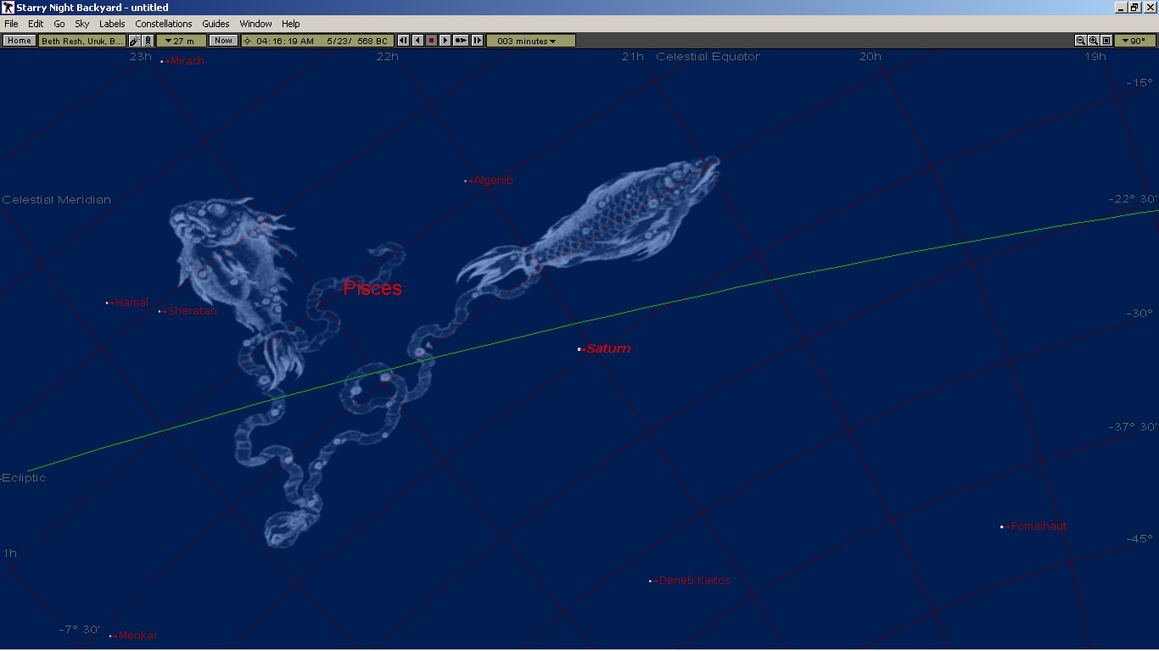Click the rocket elevation icon
Screen dimensions: 1159x651
click(x=148, y=41)
